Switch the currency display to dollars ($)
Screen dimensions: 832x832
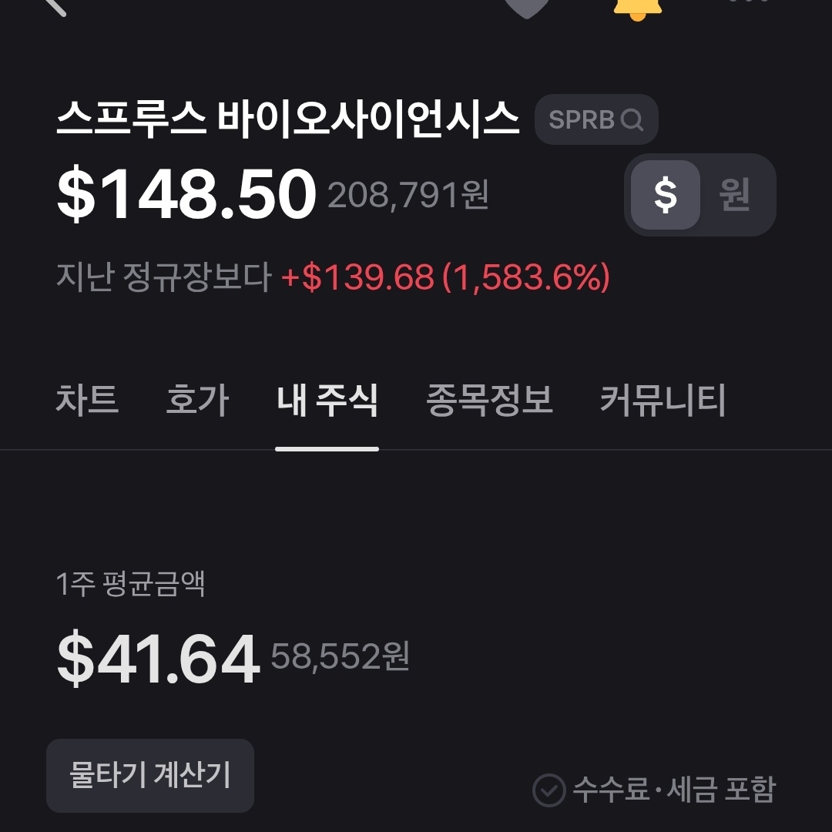[665, 195]
